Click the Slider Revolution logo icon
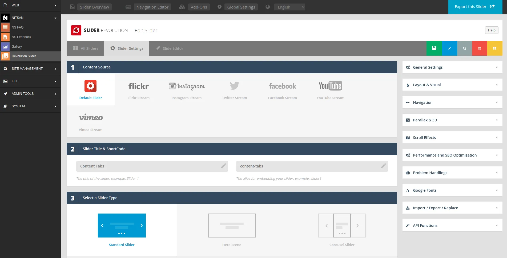 coord(76,30)
